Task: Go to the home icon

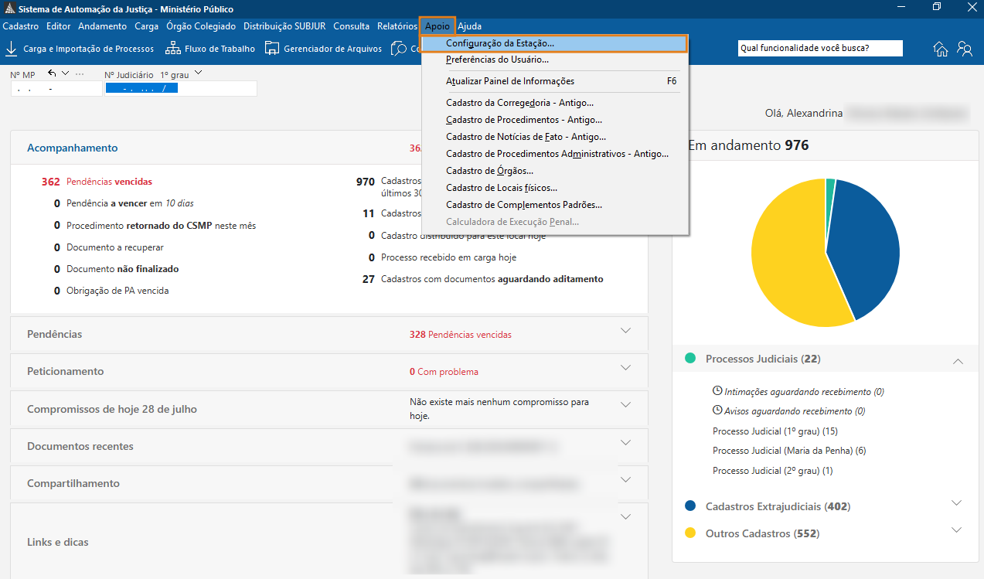Action: (x=941, y=49)
